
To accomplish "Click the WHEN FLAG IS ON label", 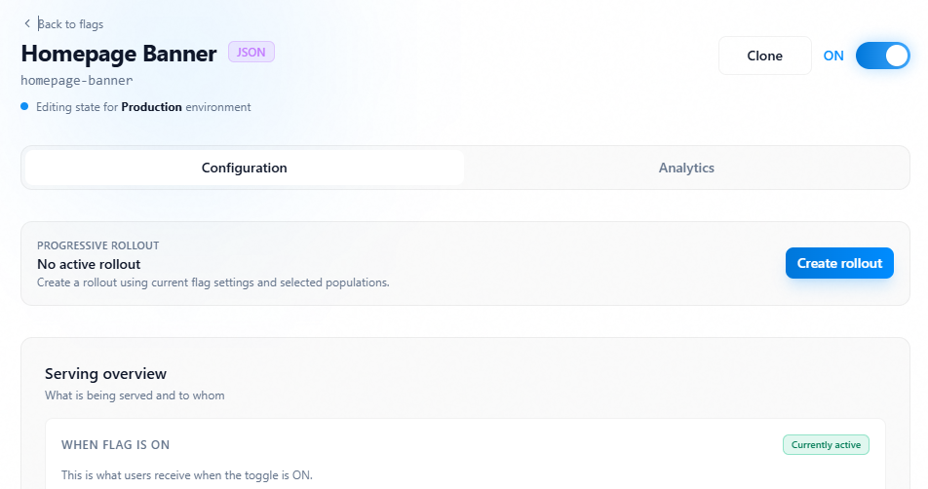I will click(x=115, y=445).
